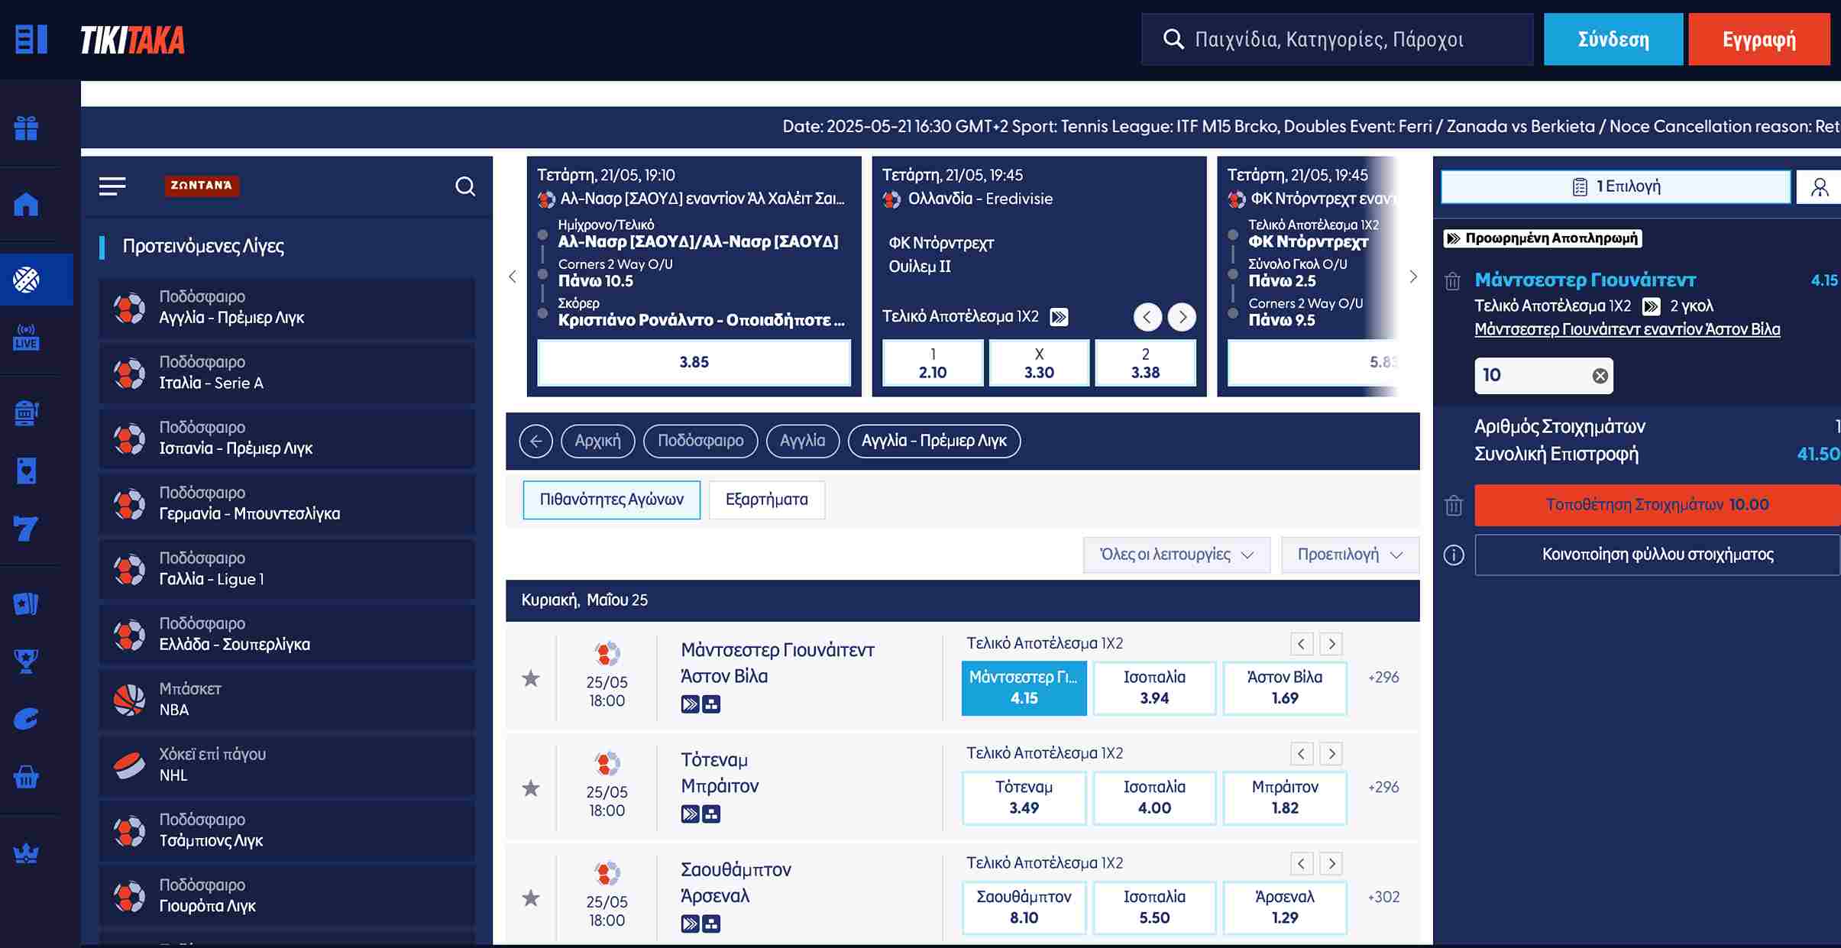Expand +296 markets for Τότεναμ match
The height and width of the screenshot is (948, 1841).
tap(1383, 788)
